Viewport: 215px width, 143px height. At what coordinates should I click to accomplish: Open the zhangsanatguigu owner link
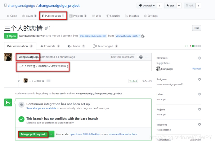point(21,6)
